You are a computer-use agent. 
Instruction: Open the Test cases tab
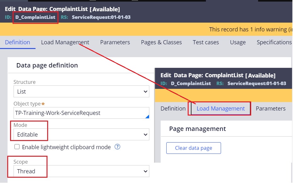206,42
